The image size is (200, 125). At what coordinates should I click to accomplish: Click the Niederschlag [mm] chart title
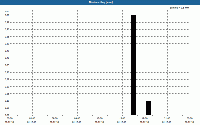tap(100, 2)
